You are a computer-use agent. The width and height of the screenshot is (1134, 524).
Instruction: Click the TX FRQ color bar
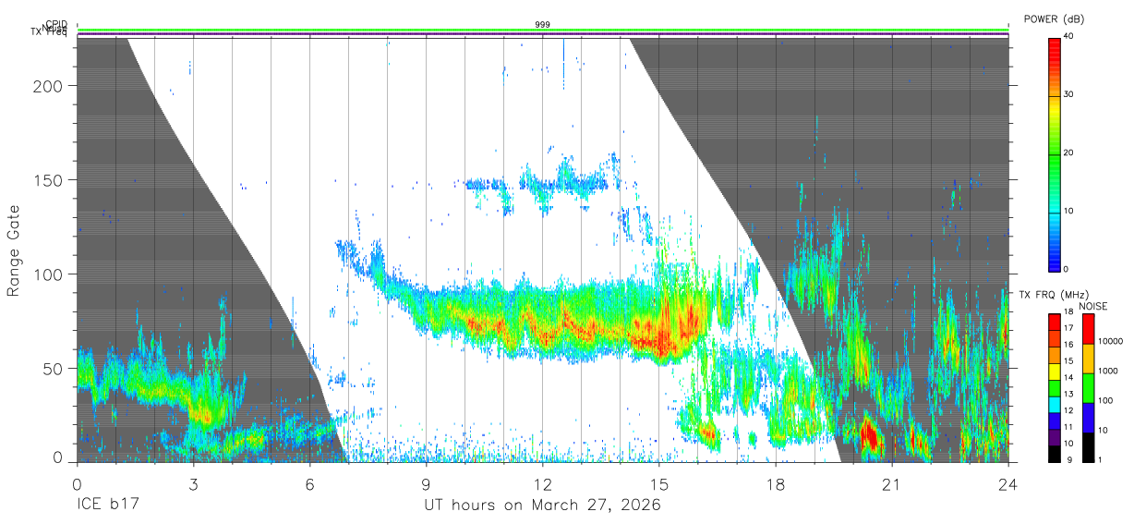click(1054, 388)
